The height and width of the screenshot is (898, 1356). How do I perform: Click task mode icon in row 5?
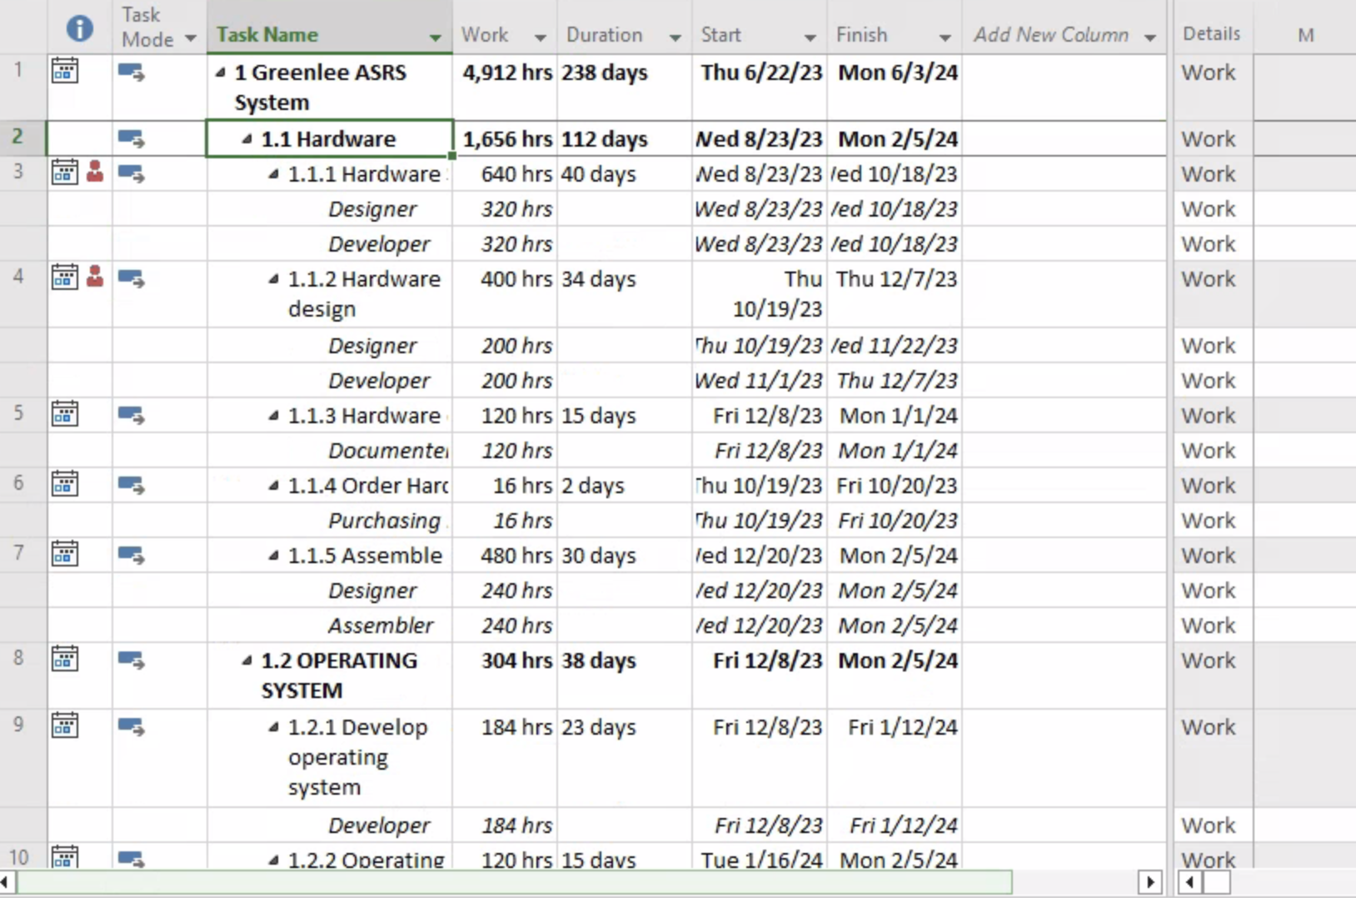[x=131, y=415]
